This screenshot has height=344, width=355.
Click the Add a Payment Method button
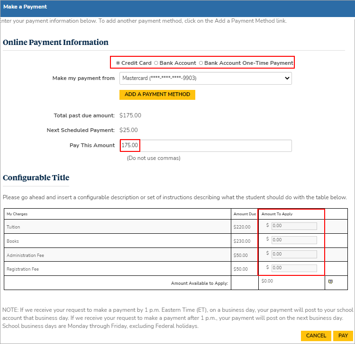[157, 95]
